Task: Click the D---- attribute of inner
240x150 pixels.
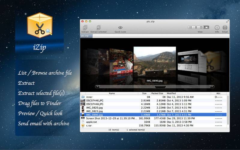Action: click(x=219, y=97)
